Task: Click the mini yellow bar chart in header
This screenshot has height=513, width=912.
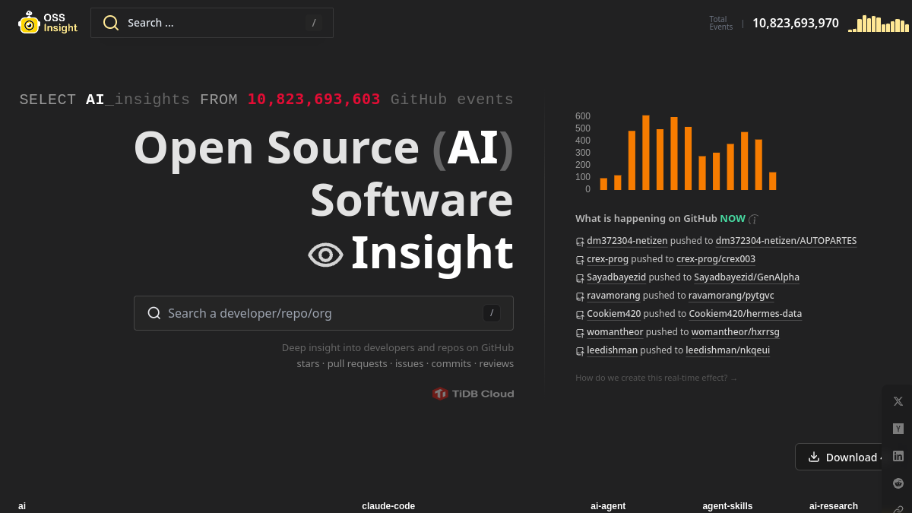Action: point(879,24)
